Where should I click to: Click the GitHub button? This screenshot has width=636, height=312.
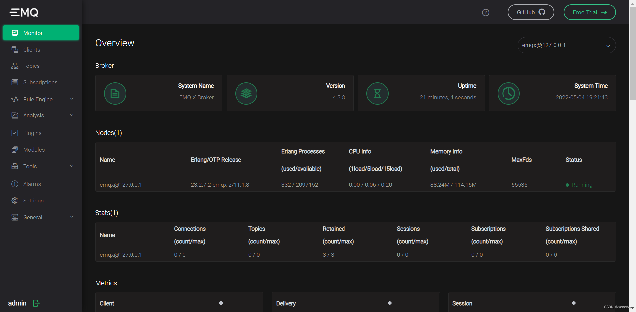(531, 12)
